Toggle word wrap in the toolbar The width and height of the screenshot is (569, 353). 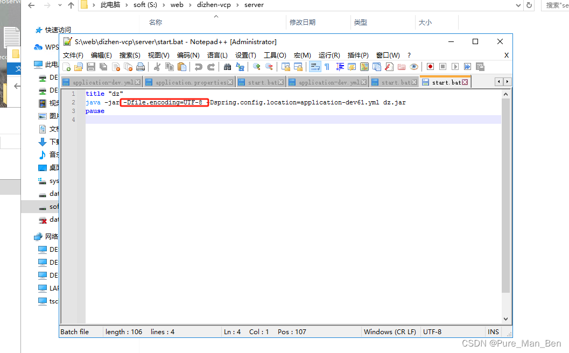315,67
